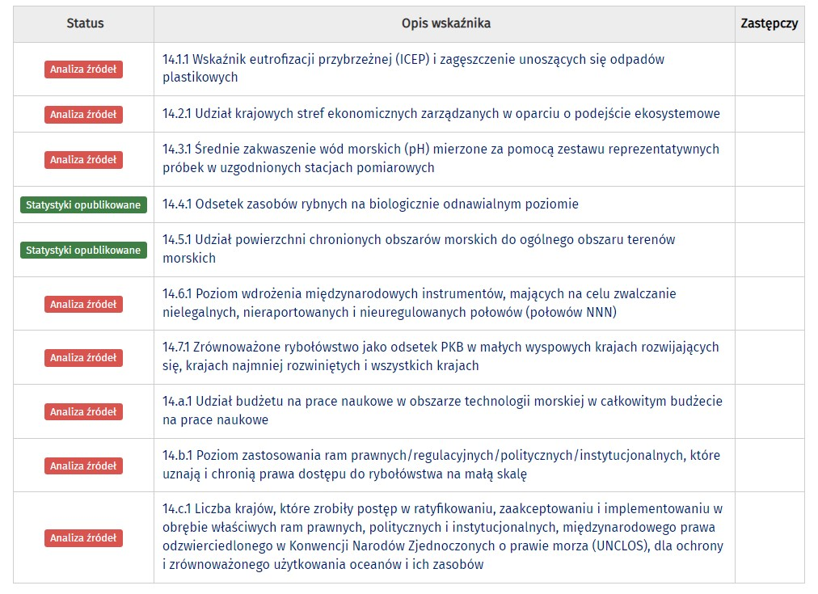Open indicator 14.5.1 protected marine areas link

[418, 240]
